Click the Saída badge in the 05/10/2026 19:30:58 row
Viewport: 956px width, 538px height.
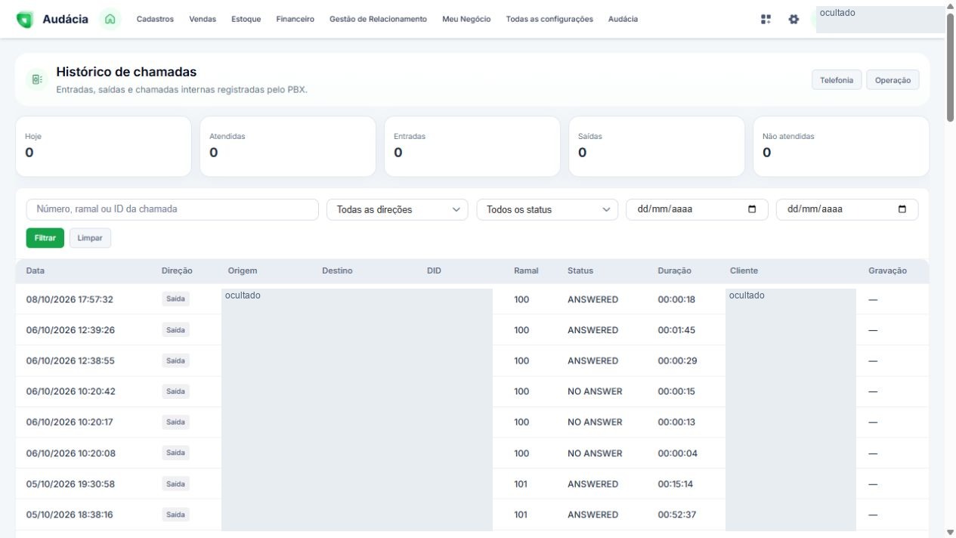pyautogui.click(x=175, y=484)
